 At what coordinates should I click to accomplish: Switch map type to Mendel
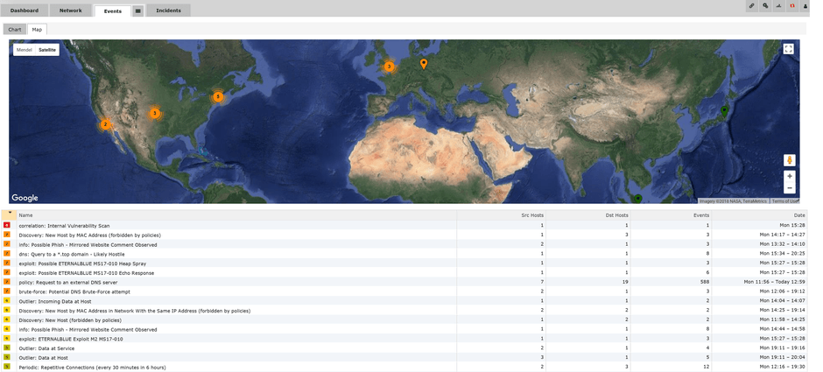[x=24, y=50]
